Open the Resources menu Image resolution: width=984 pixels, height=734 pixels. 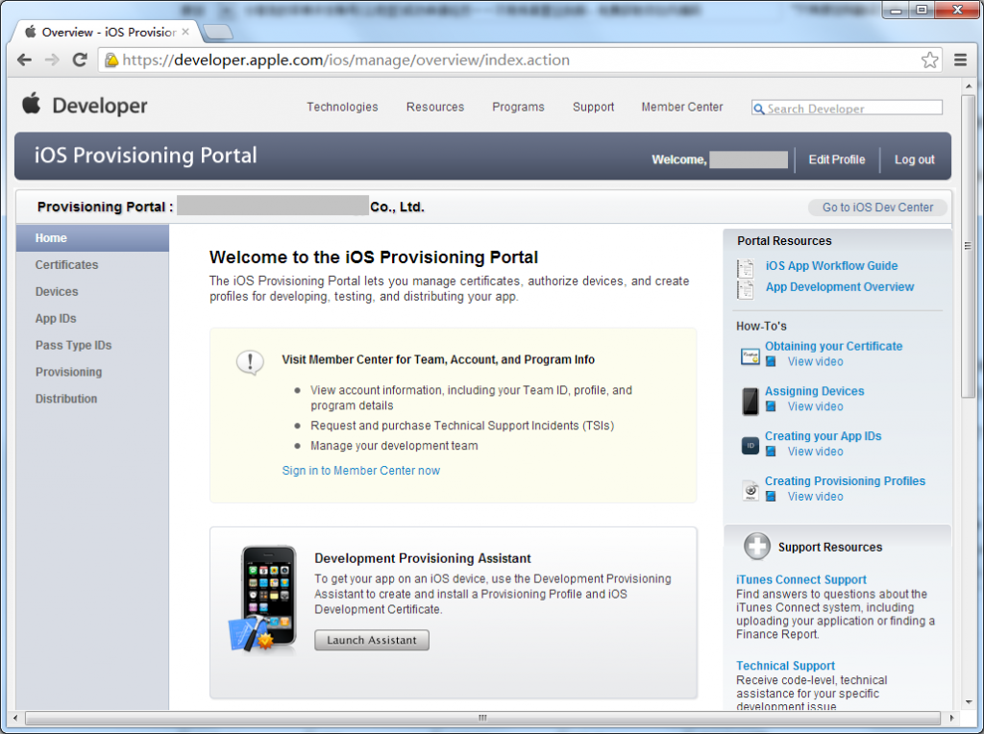[435, 108]
